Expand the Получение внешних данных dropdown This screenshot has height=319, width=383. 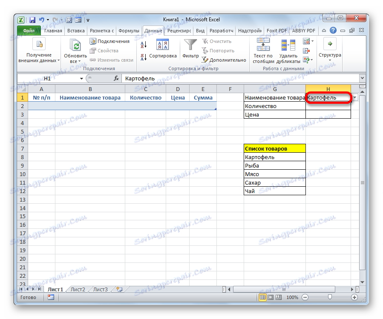click(x=59, y=61)
